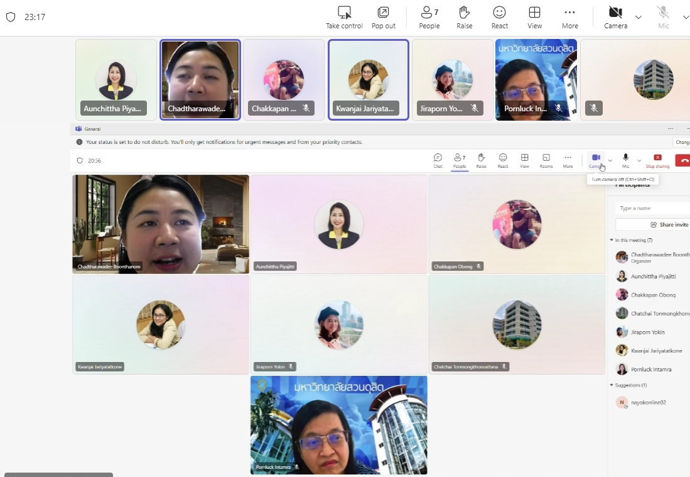Screen dimensions: 690x477
Task: Open the People panel from the top meeting toolbar
Action: coord(429,18)
